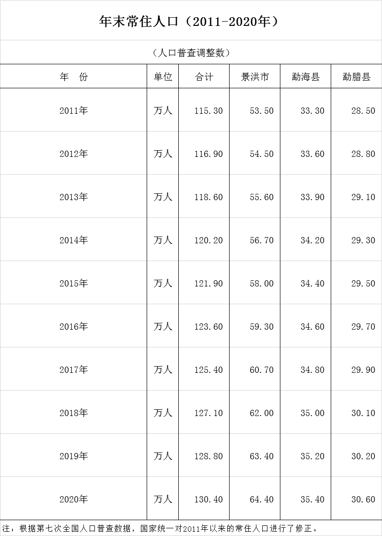Click the footnote starting with 注：根据第七次

[x=160, y=529]
